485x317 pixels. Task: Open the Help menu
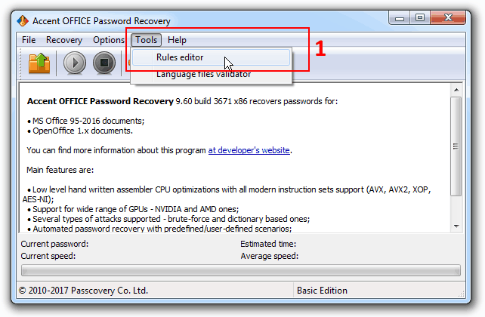177,40
